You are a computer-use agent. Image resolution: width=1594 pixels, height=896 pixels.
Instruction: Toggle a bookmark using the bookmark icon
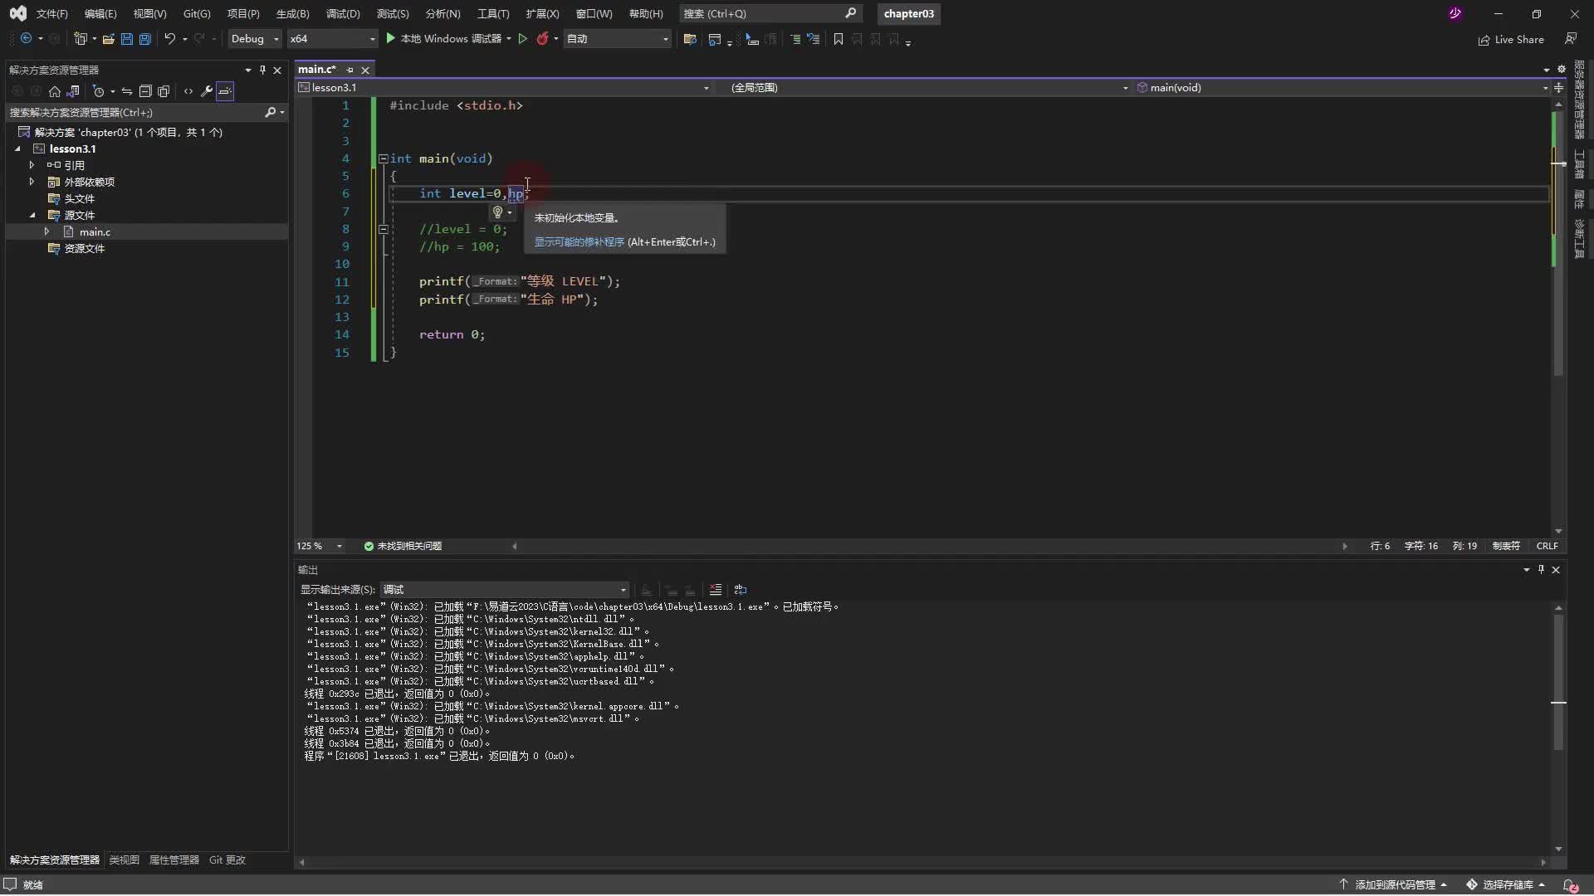pos(839,39)
